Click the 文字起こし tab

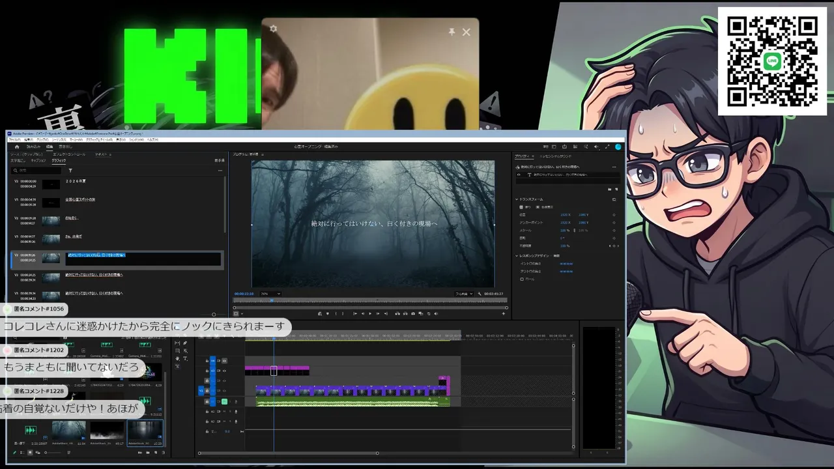point(18,160)
